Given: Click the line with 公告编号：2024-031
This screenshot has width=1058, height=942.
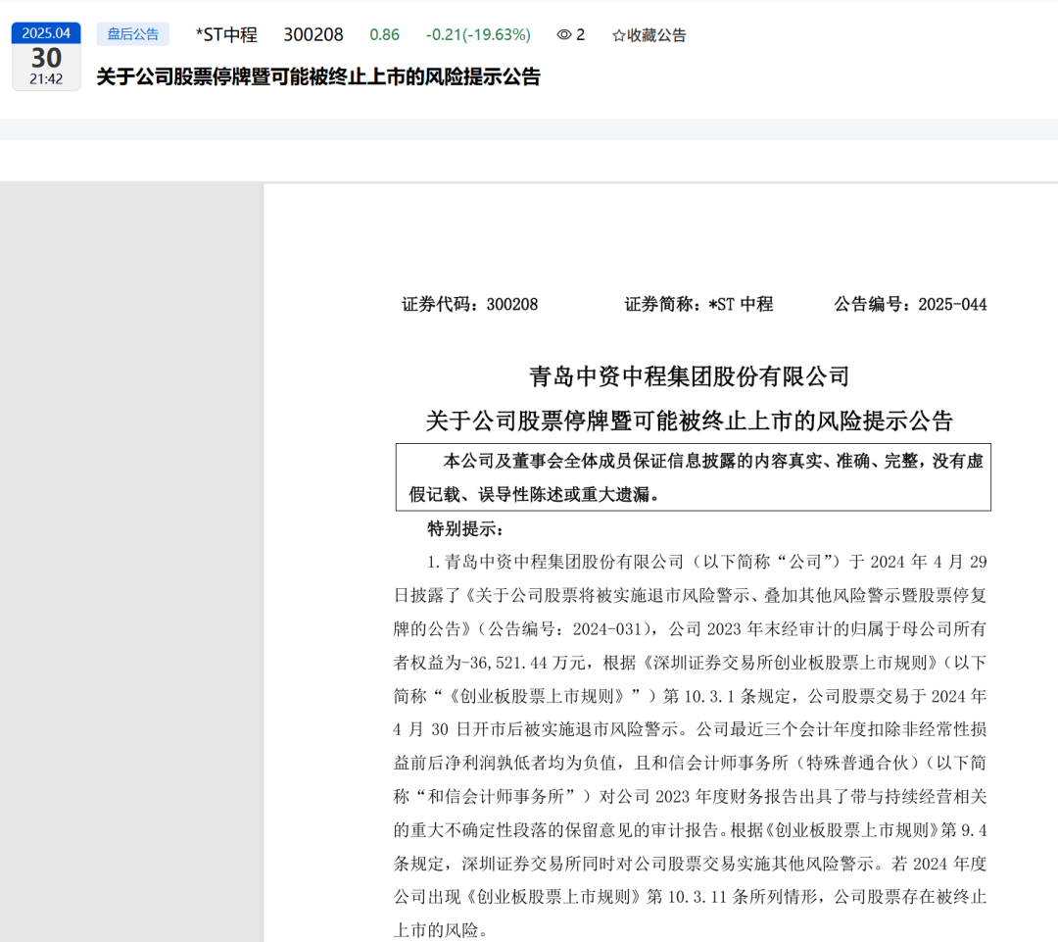Looking at the screenshot, I should click(x=690, y=629).
